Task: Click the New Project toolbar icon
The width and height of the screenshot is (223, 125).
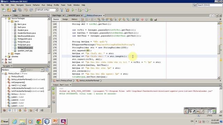Action: (x=9, y=10)
